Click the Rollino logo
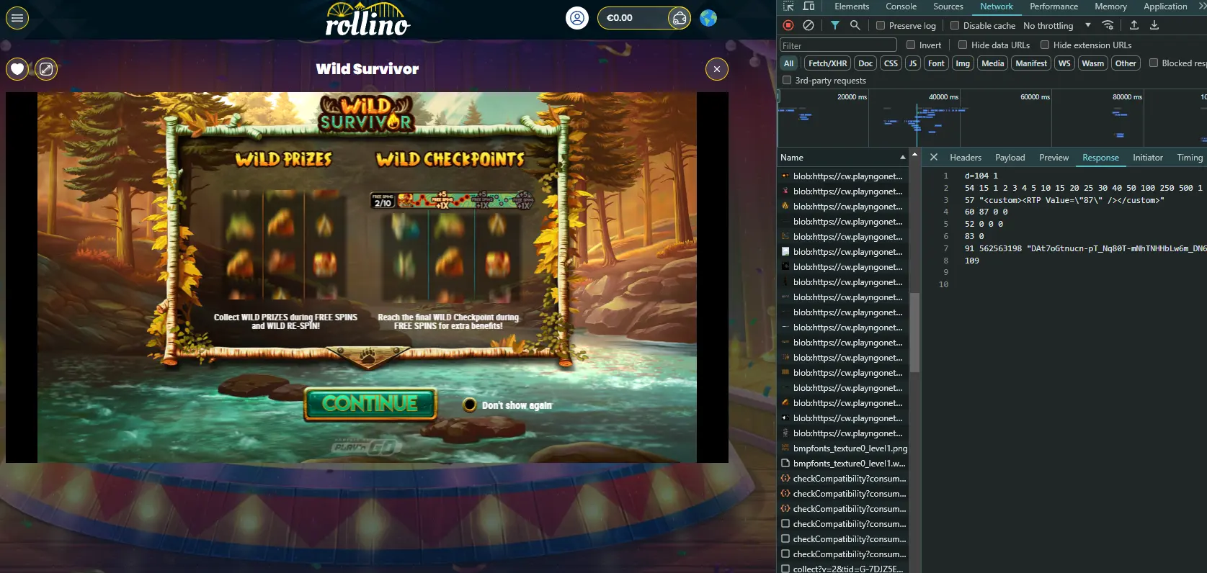1207x573 pixels. [368, 19]
